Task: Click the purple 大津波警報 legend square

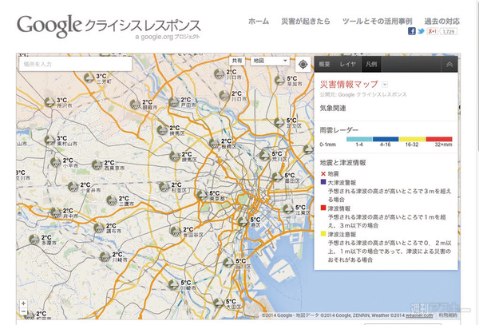Action: click(x=323, y=182)
